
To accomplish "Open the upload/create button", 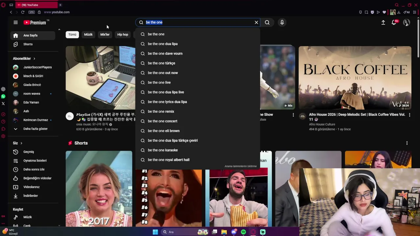I will point(383,22).
